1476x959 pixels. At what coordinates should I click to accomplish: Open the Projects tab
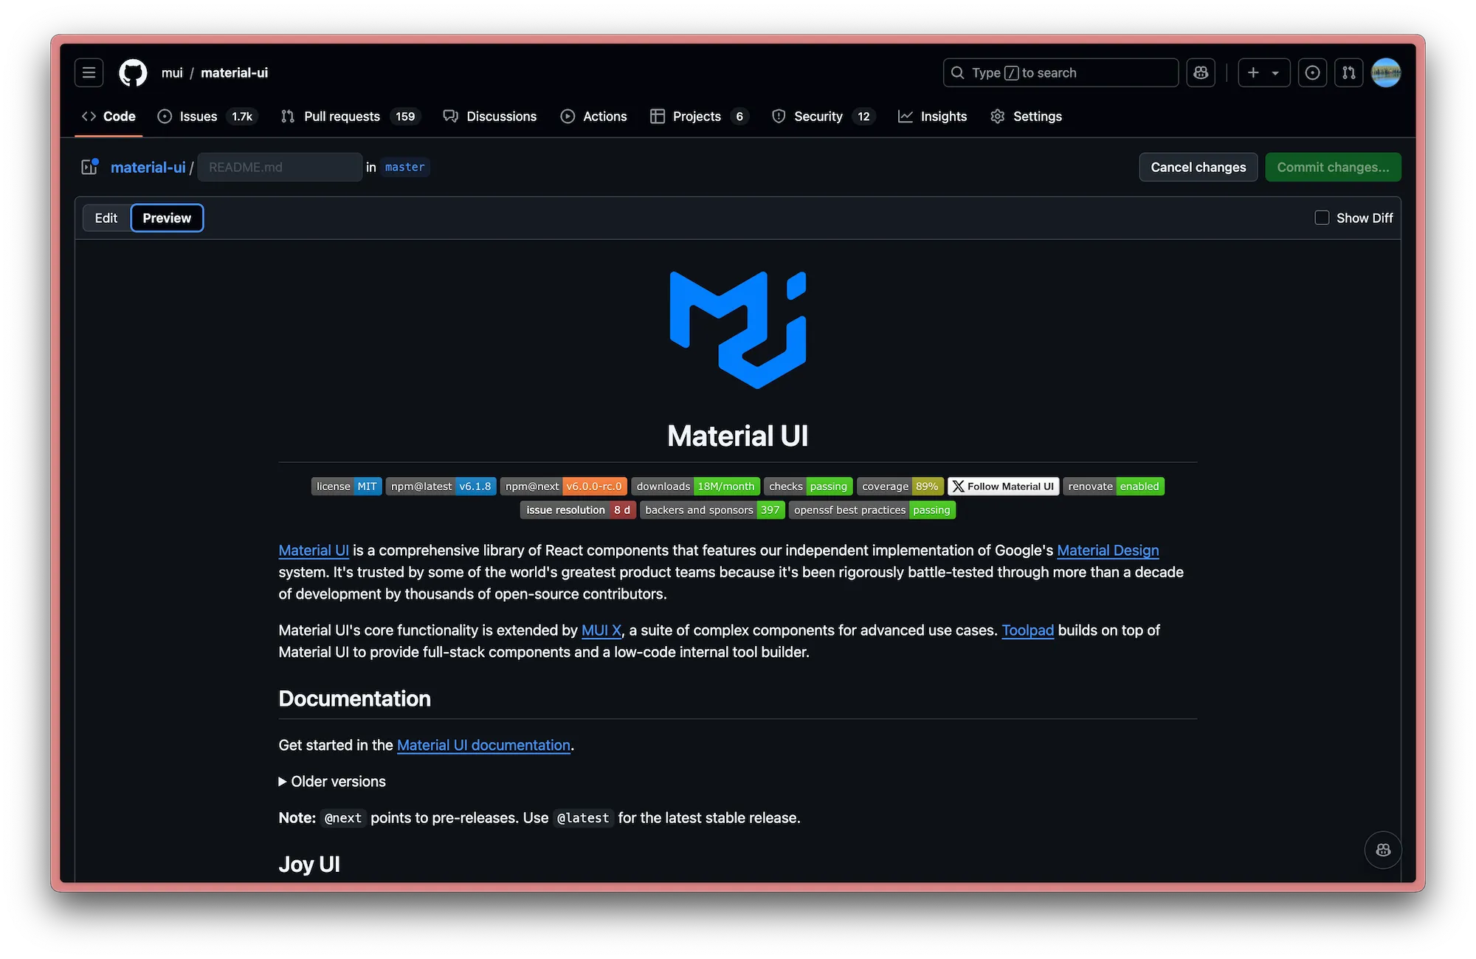699,117
